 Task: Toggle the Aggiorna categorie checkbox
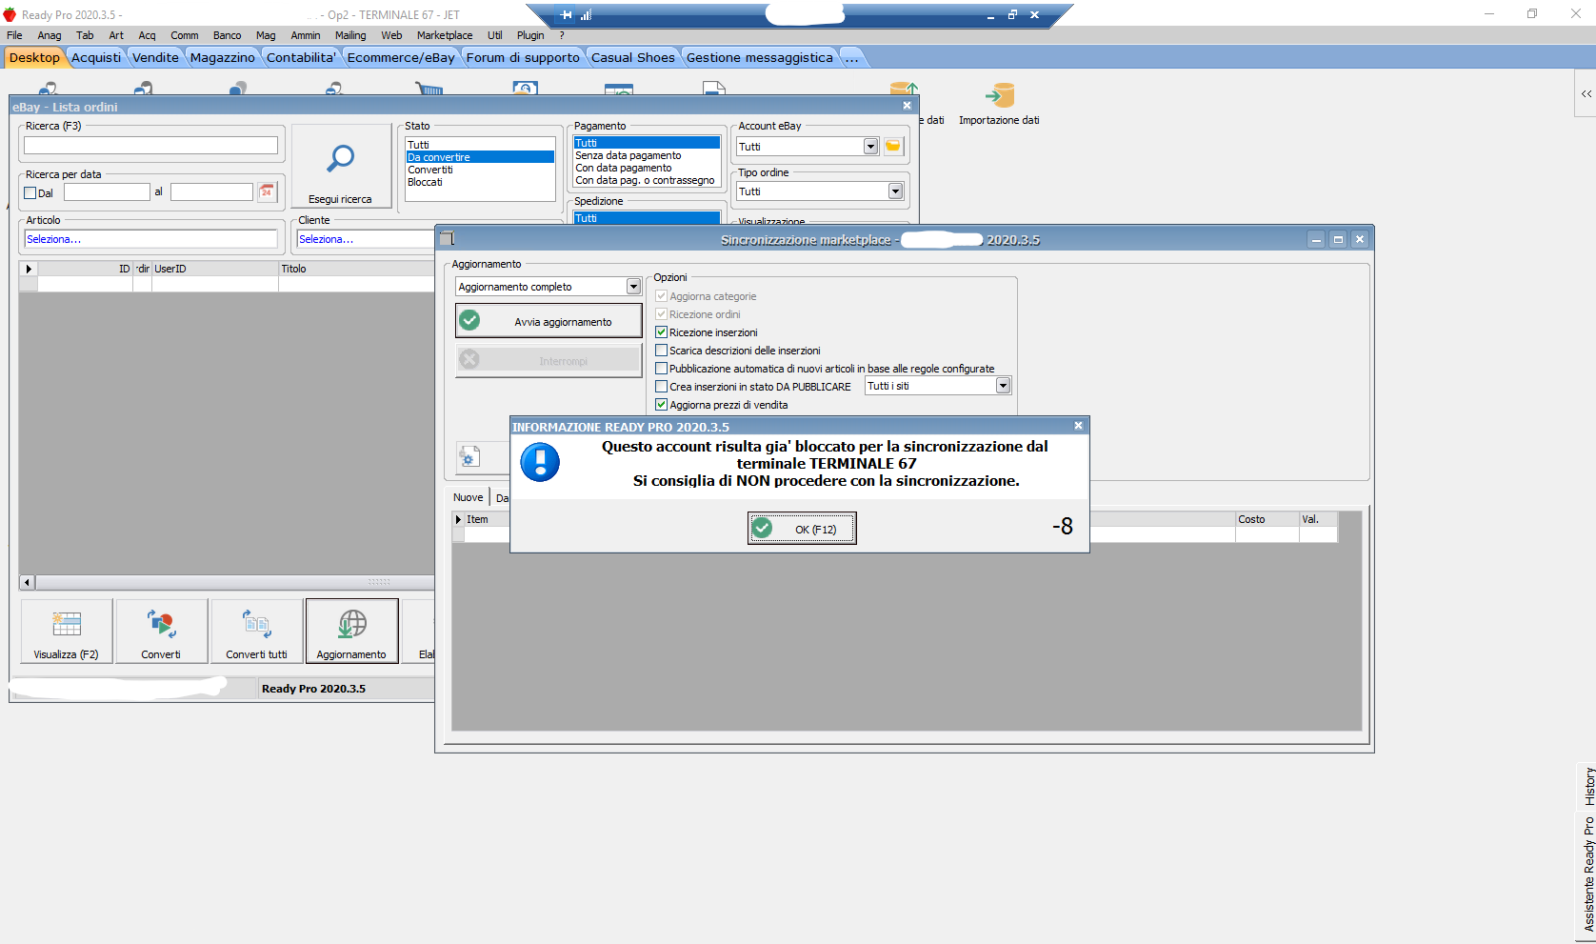coord(661,296)
